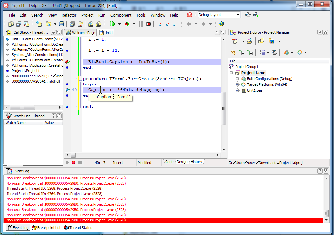Click the Program Pause toolbar icon
Screen dimensions: 334x235
point(141,24)
